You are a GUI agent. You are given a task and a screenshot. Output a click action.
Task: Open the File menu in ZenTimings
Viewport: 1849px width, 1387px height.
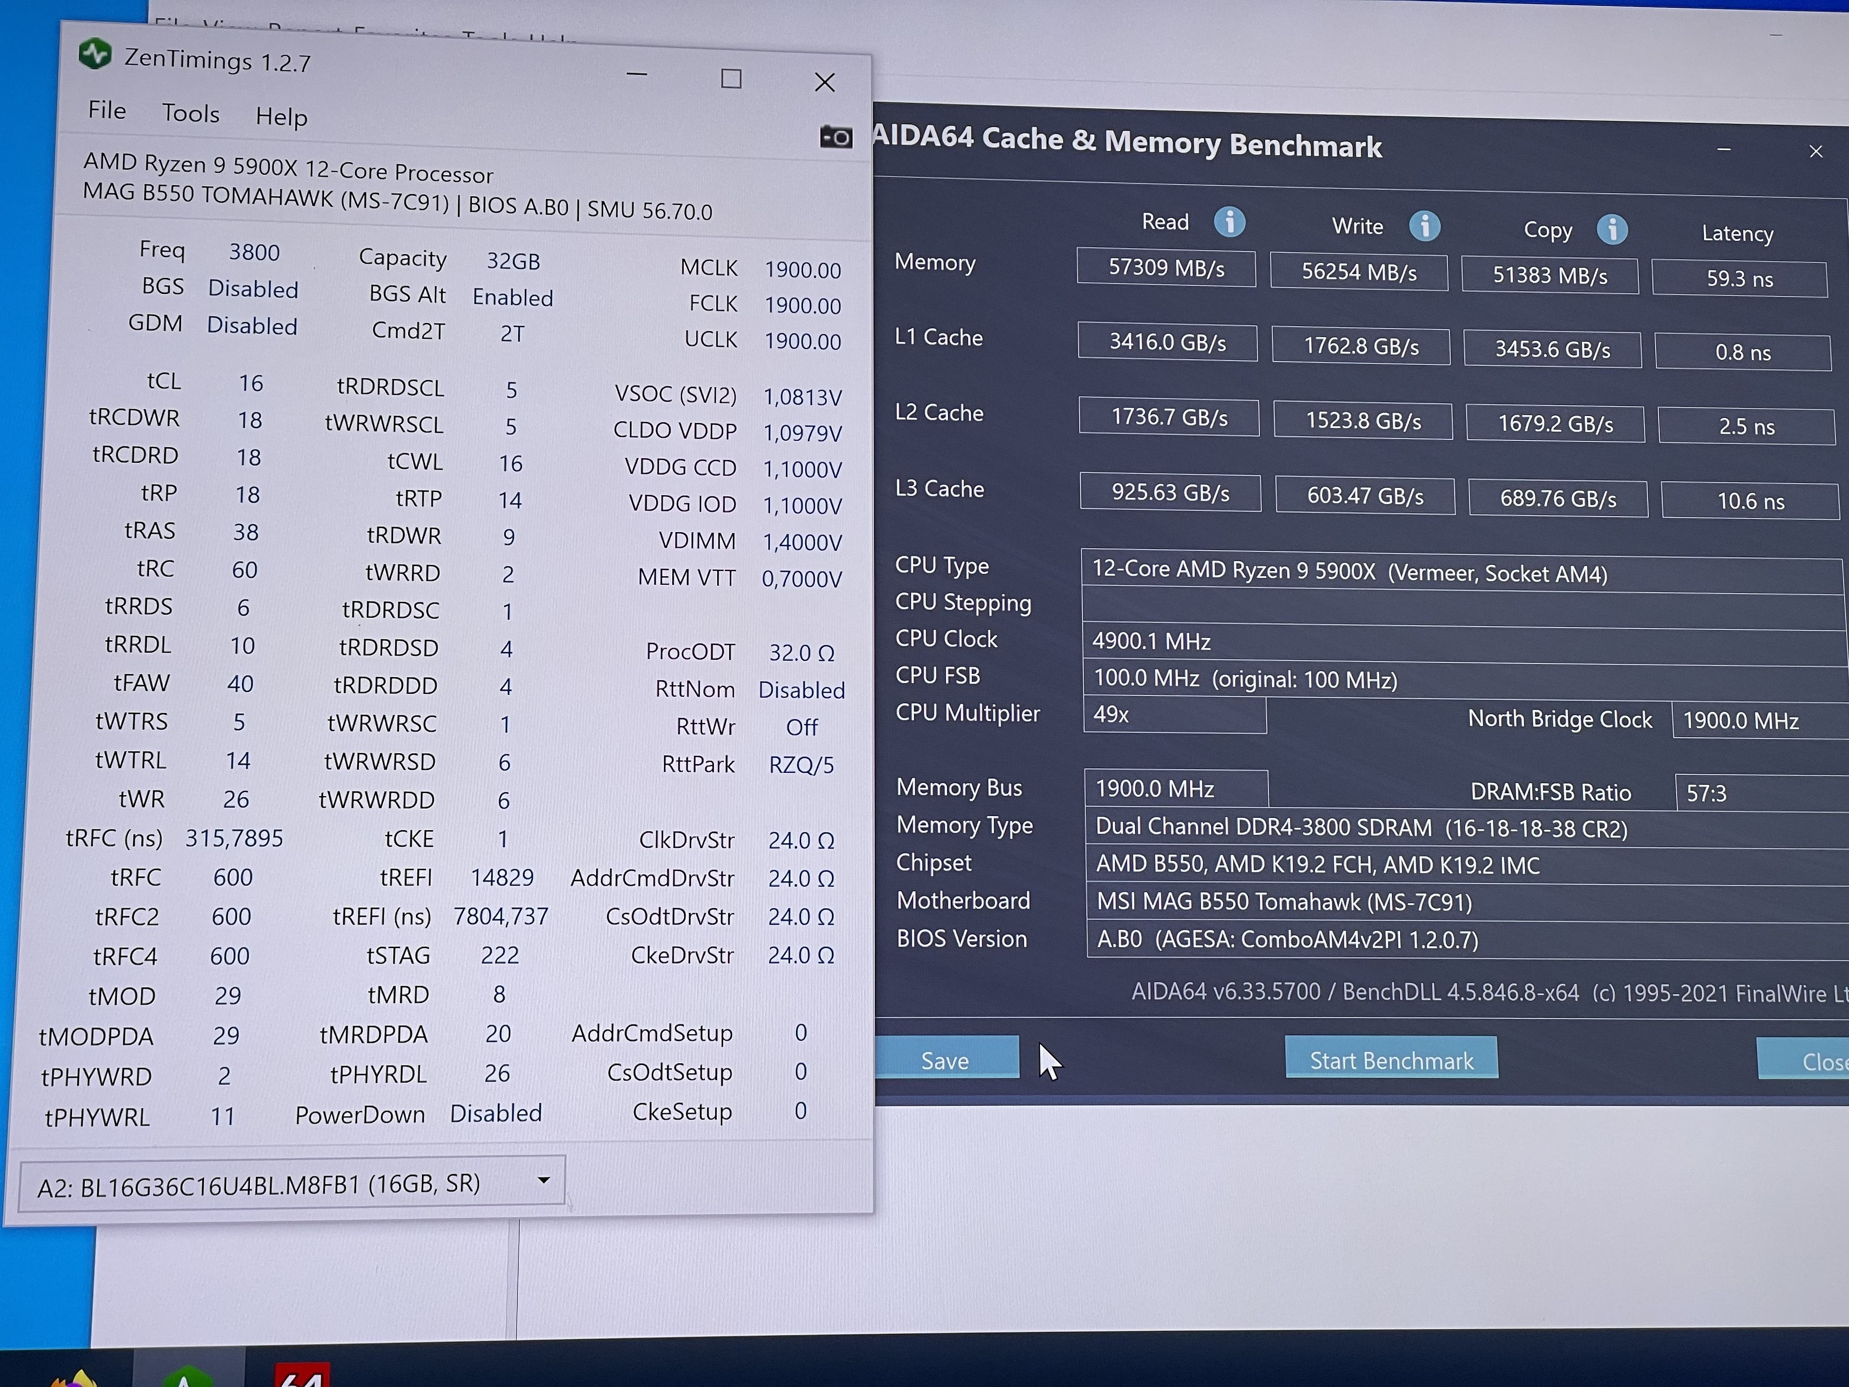(x=107, y=111)
